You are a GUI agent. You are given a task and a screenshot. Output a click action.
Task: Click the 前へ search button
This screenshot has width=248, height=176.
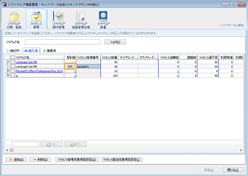click(x=76, y=144)
